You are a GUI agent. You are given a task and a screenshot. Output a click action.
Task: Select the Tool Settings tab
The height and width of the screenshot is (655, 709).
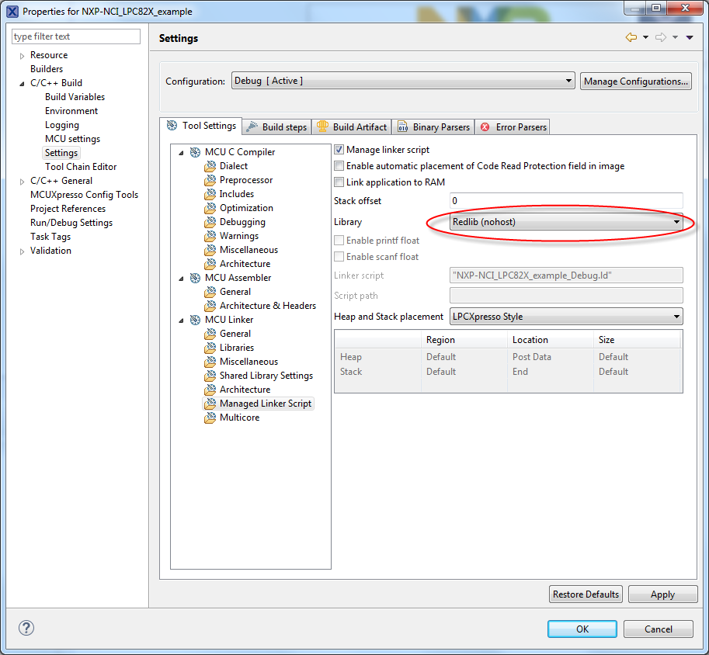point(201,126)
